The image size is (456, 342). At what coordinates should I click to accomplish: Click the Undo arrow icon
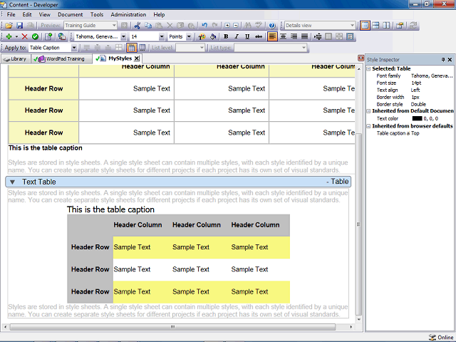(204, 26)
